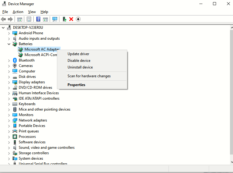Collapse the Batteries category
Screen dimensions: 233x173
click(9, 44)
